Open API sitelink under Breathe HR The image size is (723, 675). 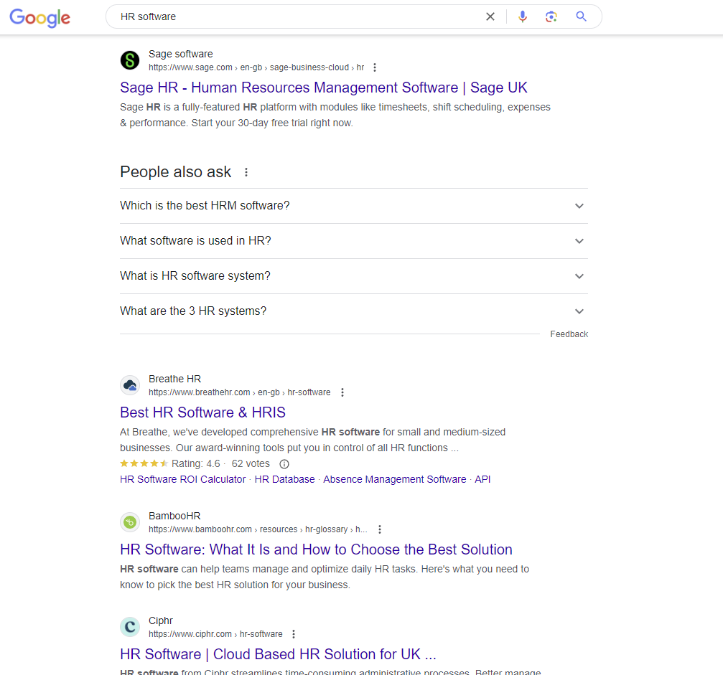tap(482, 479)
